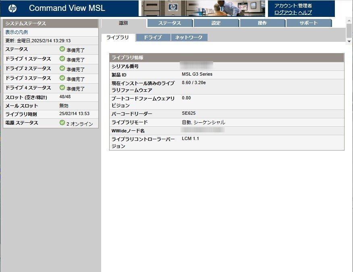Screen dimensions: 353x272
Task: Click green check icon for ドライブ 4 ステータス
Action: (62, 88)
